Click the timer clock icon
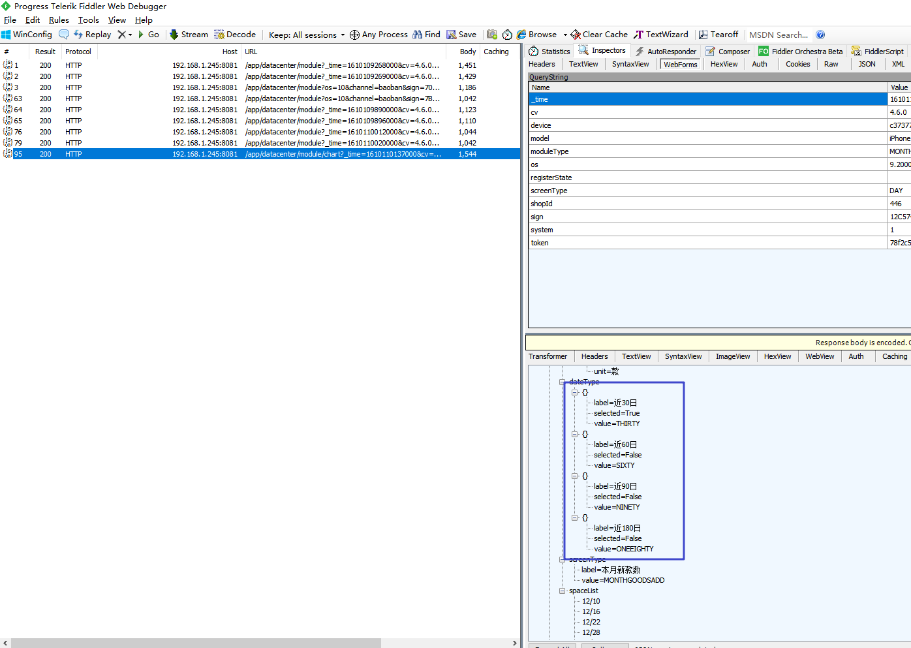Screen dimensions: 911x648 [x=507, y=35]
